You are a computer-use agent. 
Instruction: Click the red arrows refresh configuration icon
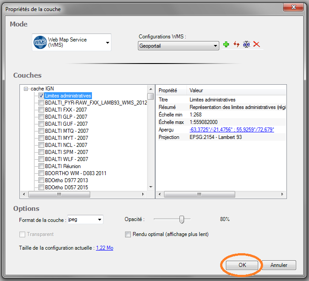[x=237, y=45]
